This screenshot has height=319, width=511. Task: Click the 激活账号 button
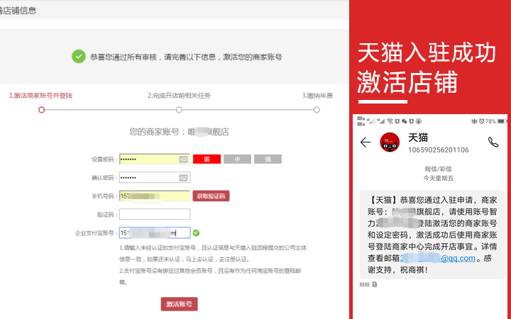(179, 304)
